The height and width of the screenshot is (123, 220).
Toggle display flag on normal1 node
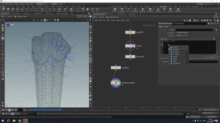point(134,57)
